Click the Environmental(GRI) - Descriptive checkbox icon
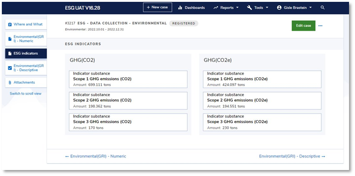Image resolution: width=355 pixels, height=176 pixels. pos(10,68)
